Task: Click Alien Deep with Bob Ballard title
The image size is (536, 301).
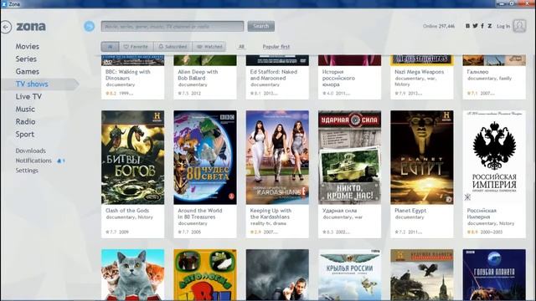Action: pyautogui.click(x=198, y=75)
